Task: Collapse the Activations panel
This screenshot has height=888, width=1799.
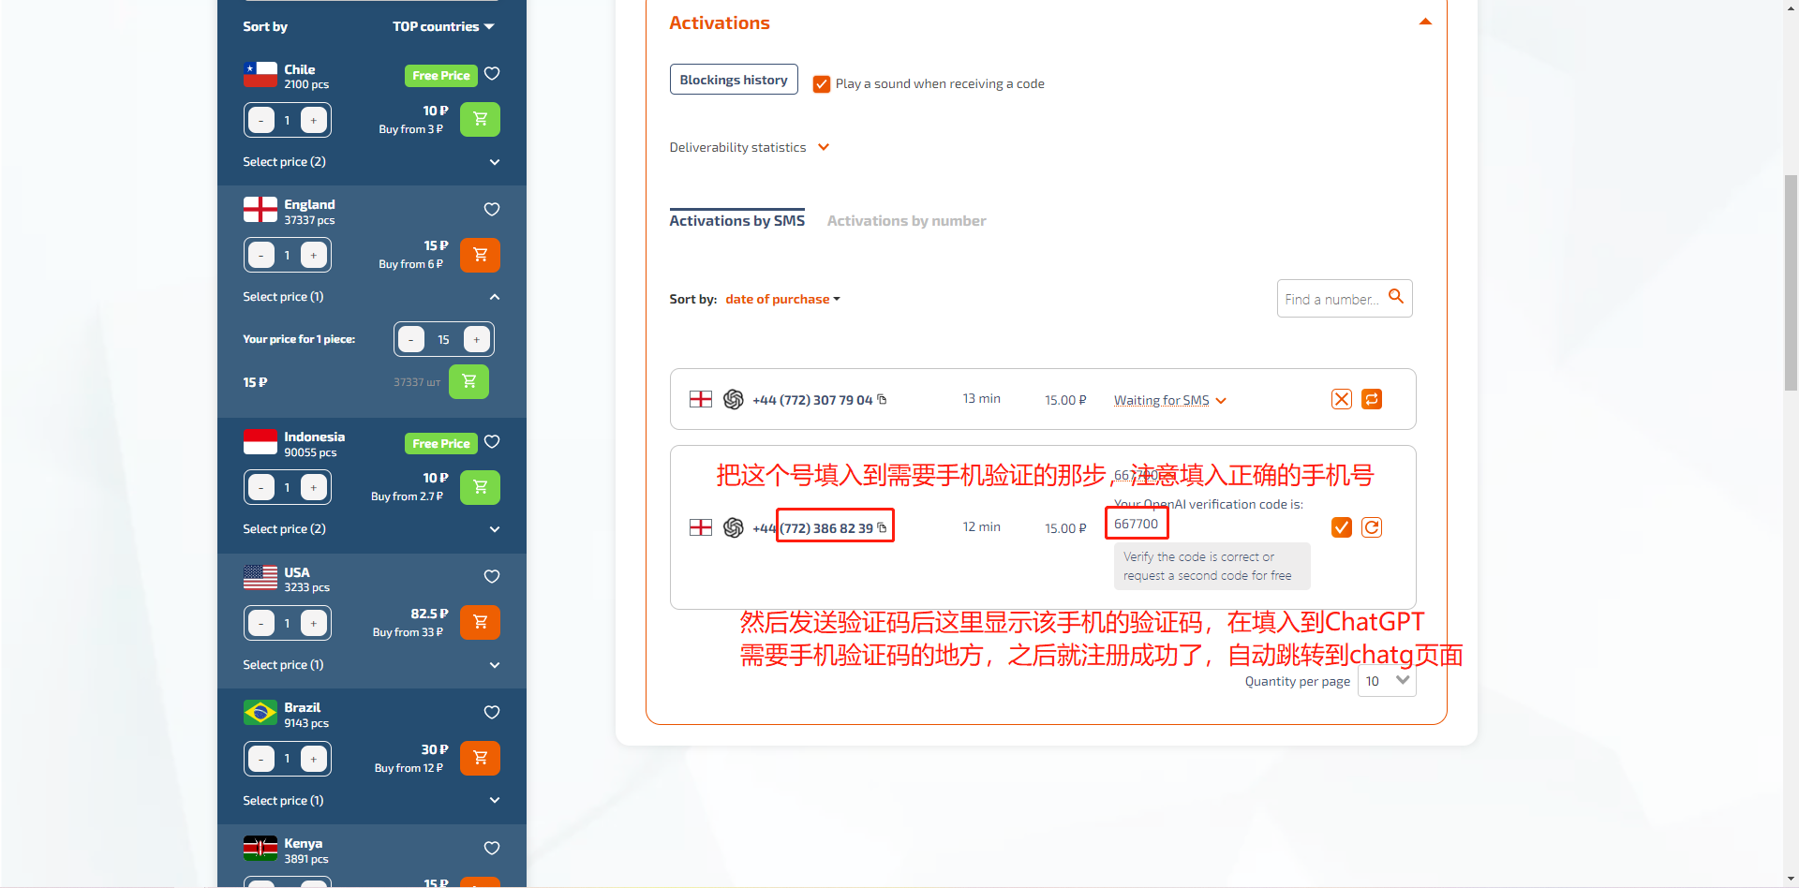Action: (1424, 22)
